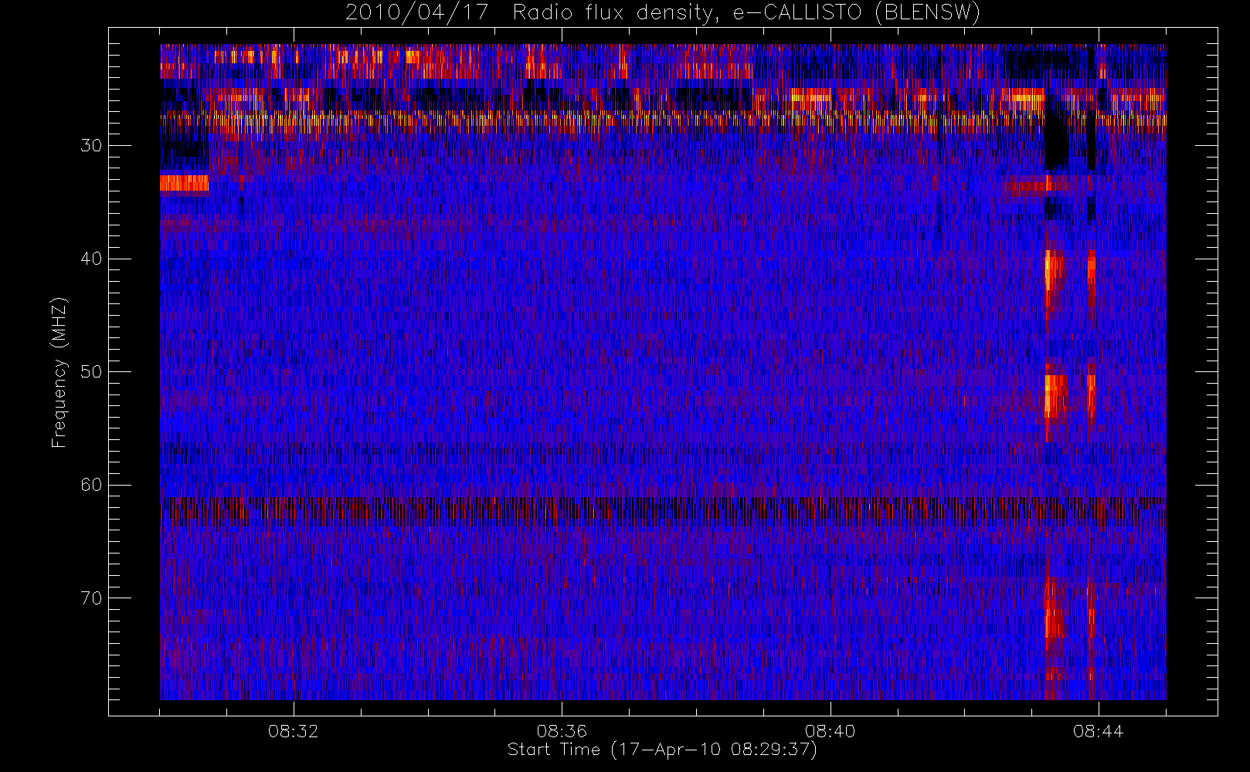Click the 30 MHz frequency tick label
The image size is (1250, 772).
(x=91, y=145)
